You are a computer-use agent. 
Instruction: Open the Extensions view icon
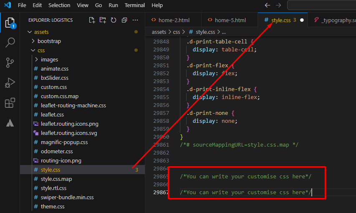point(10,103)
